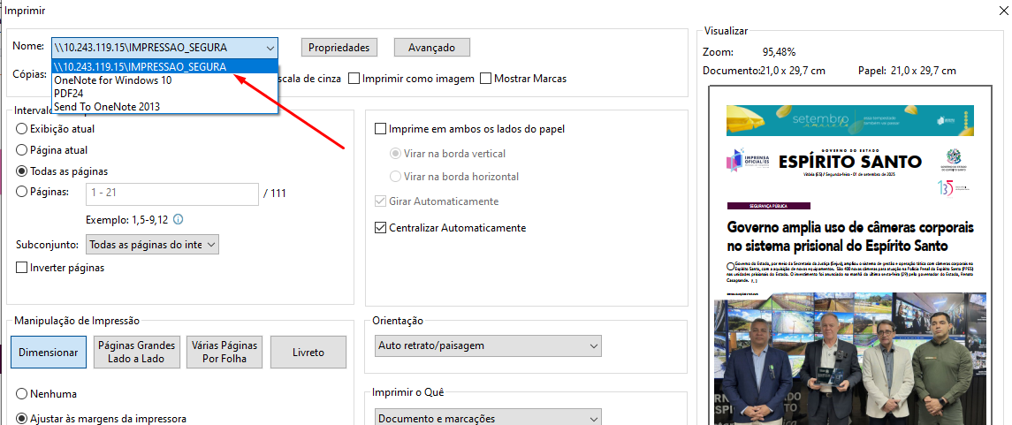
Task: Enable Inverter páginas checkbox
Action: tap(21, 267)
